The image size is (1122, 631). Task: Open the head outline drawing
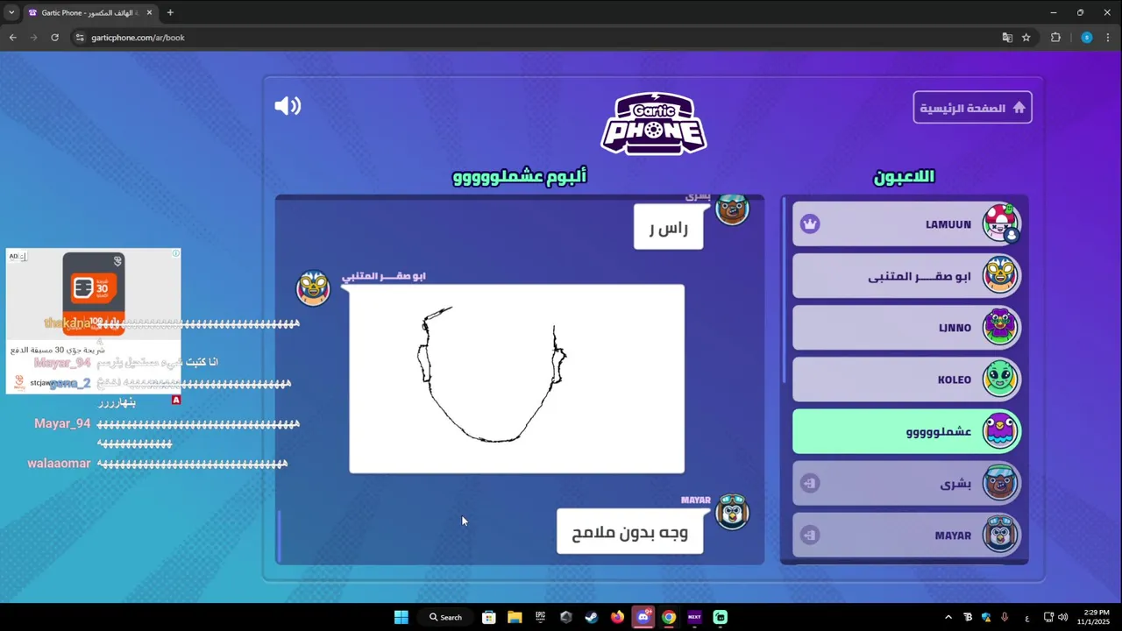516,379
